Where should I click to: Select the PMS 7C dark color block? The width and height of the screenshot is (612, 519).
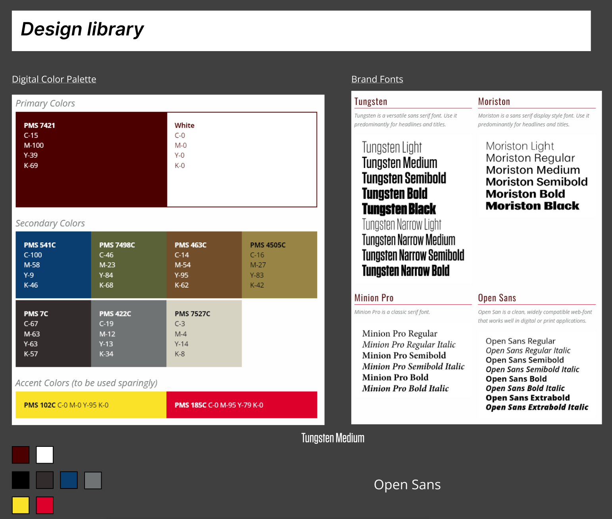(x=54, y=334)
